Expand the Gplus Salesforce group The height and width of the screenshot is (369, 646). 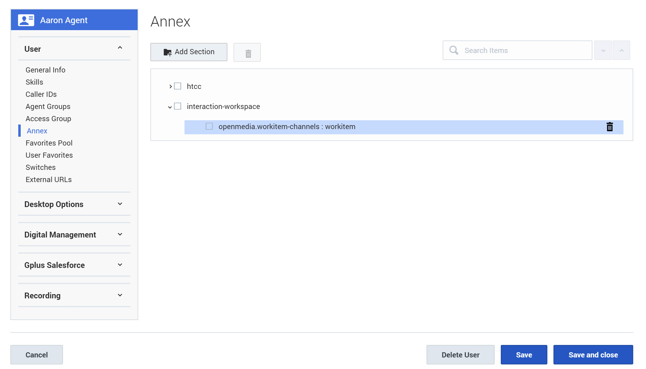[120, 265]
